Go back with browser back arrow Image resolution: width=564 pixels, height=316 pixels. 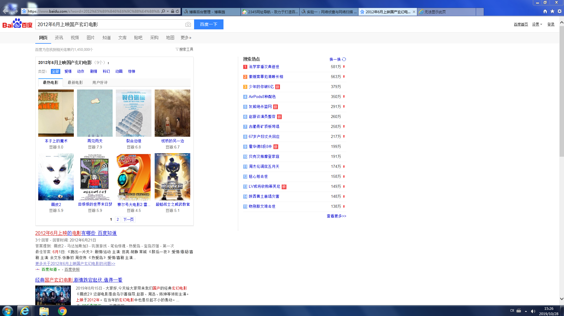click(6, 11)
